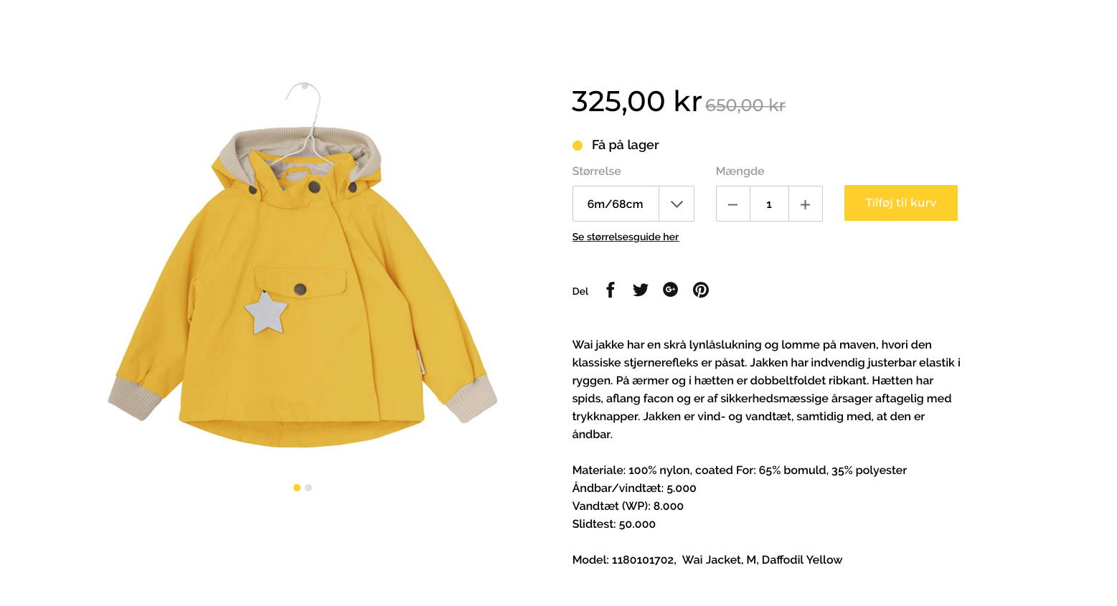Click the yellow Få på lager indicator dot
The image size is (1117, 606).
coord(578,146)
